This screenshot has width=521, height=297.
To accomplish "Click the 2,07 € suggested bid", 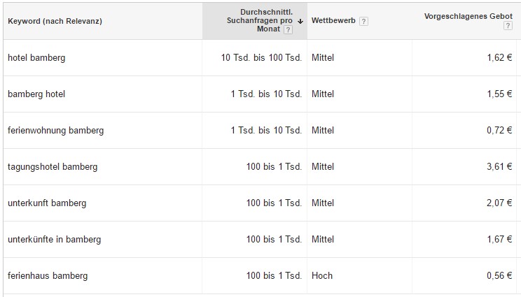I will pyautogui.click(x=499, y=203).
